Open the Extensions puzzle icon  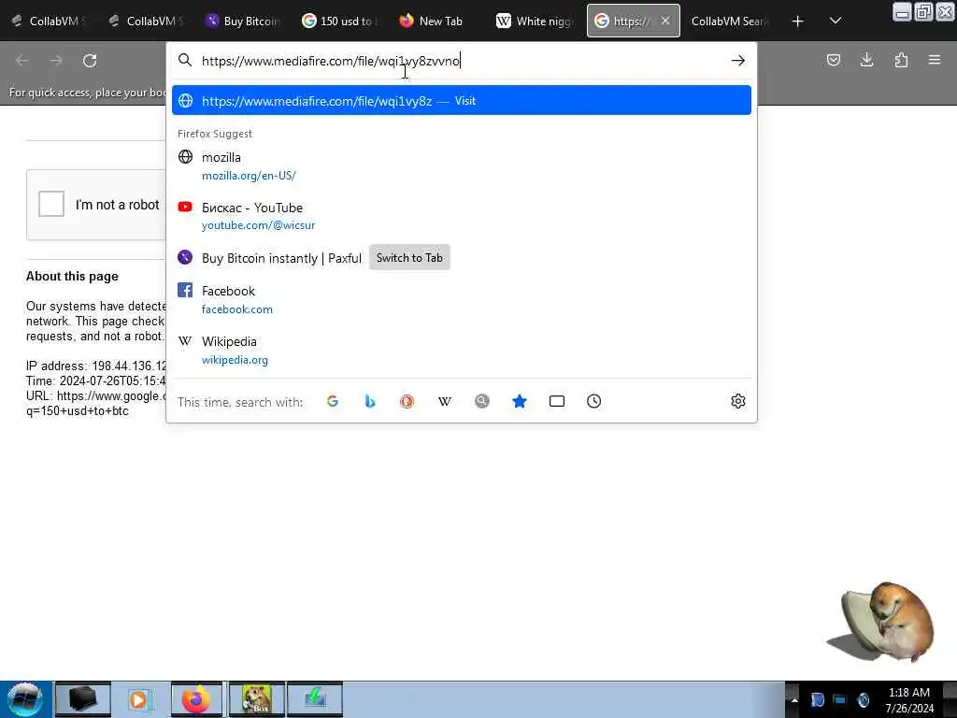pos(901,60)
